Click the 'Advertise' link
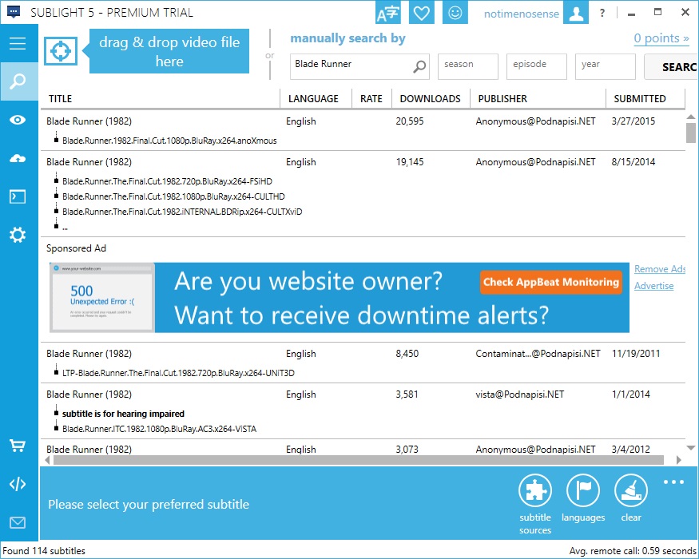 (x=654, y=286)
